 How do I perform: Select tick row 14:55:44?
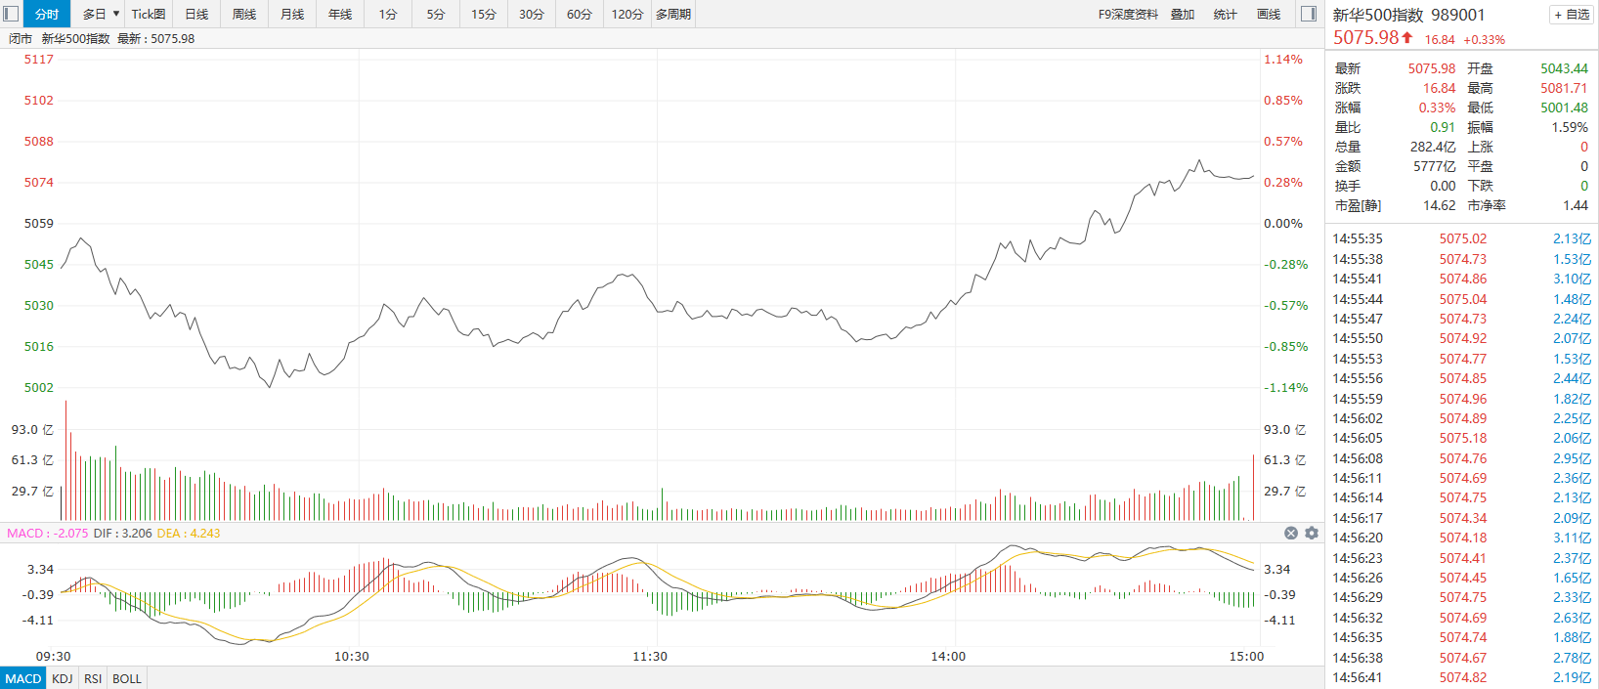pos(1461,299)
